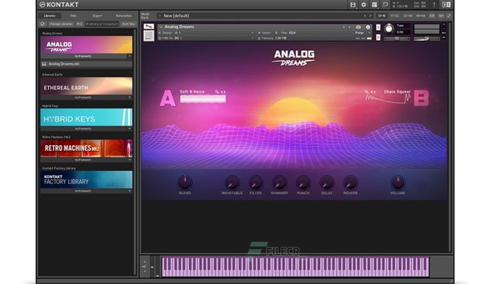Open Ethereal Earth Instruments button
Screen dimensions: 491x284
83,97
